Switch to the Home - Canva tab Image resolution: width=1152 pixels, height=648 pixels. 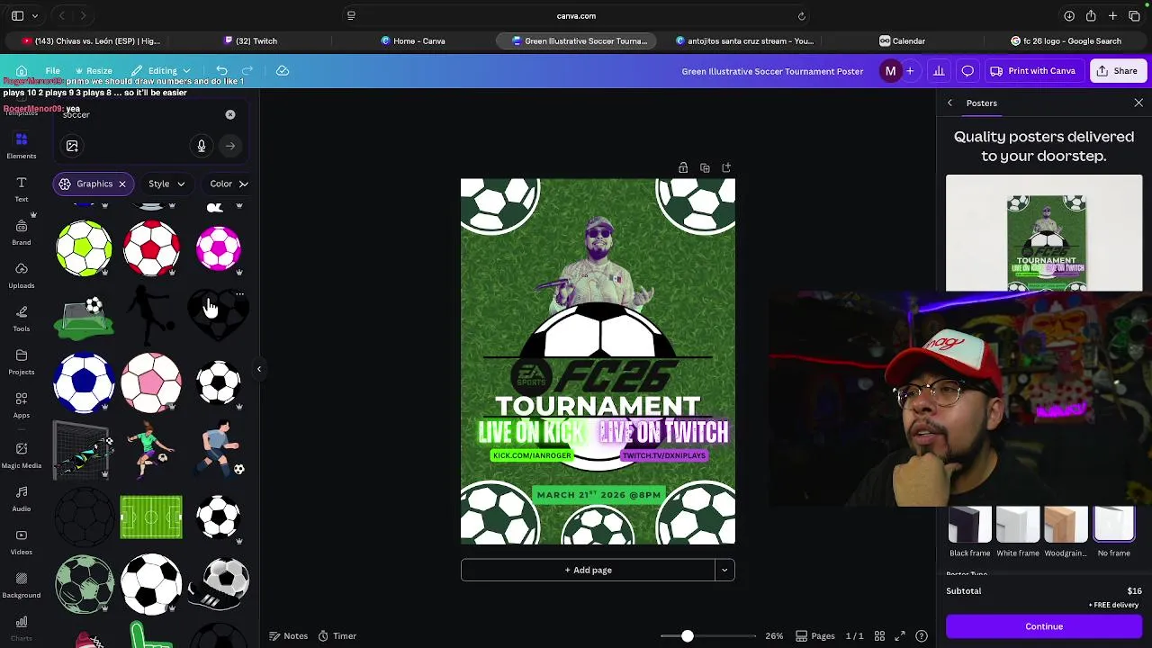[412, 40]
